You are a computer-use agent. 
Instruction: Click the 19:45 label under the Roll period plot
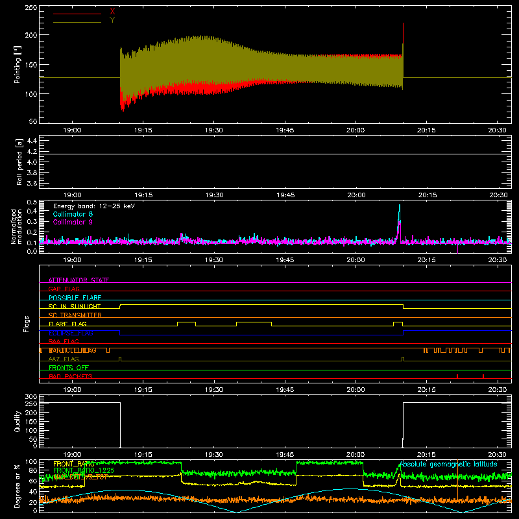(x=285, y=195)
